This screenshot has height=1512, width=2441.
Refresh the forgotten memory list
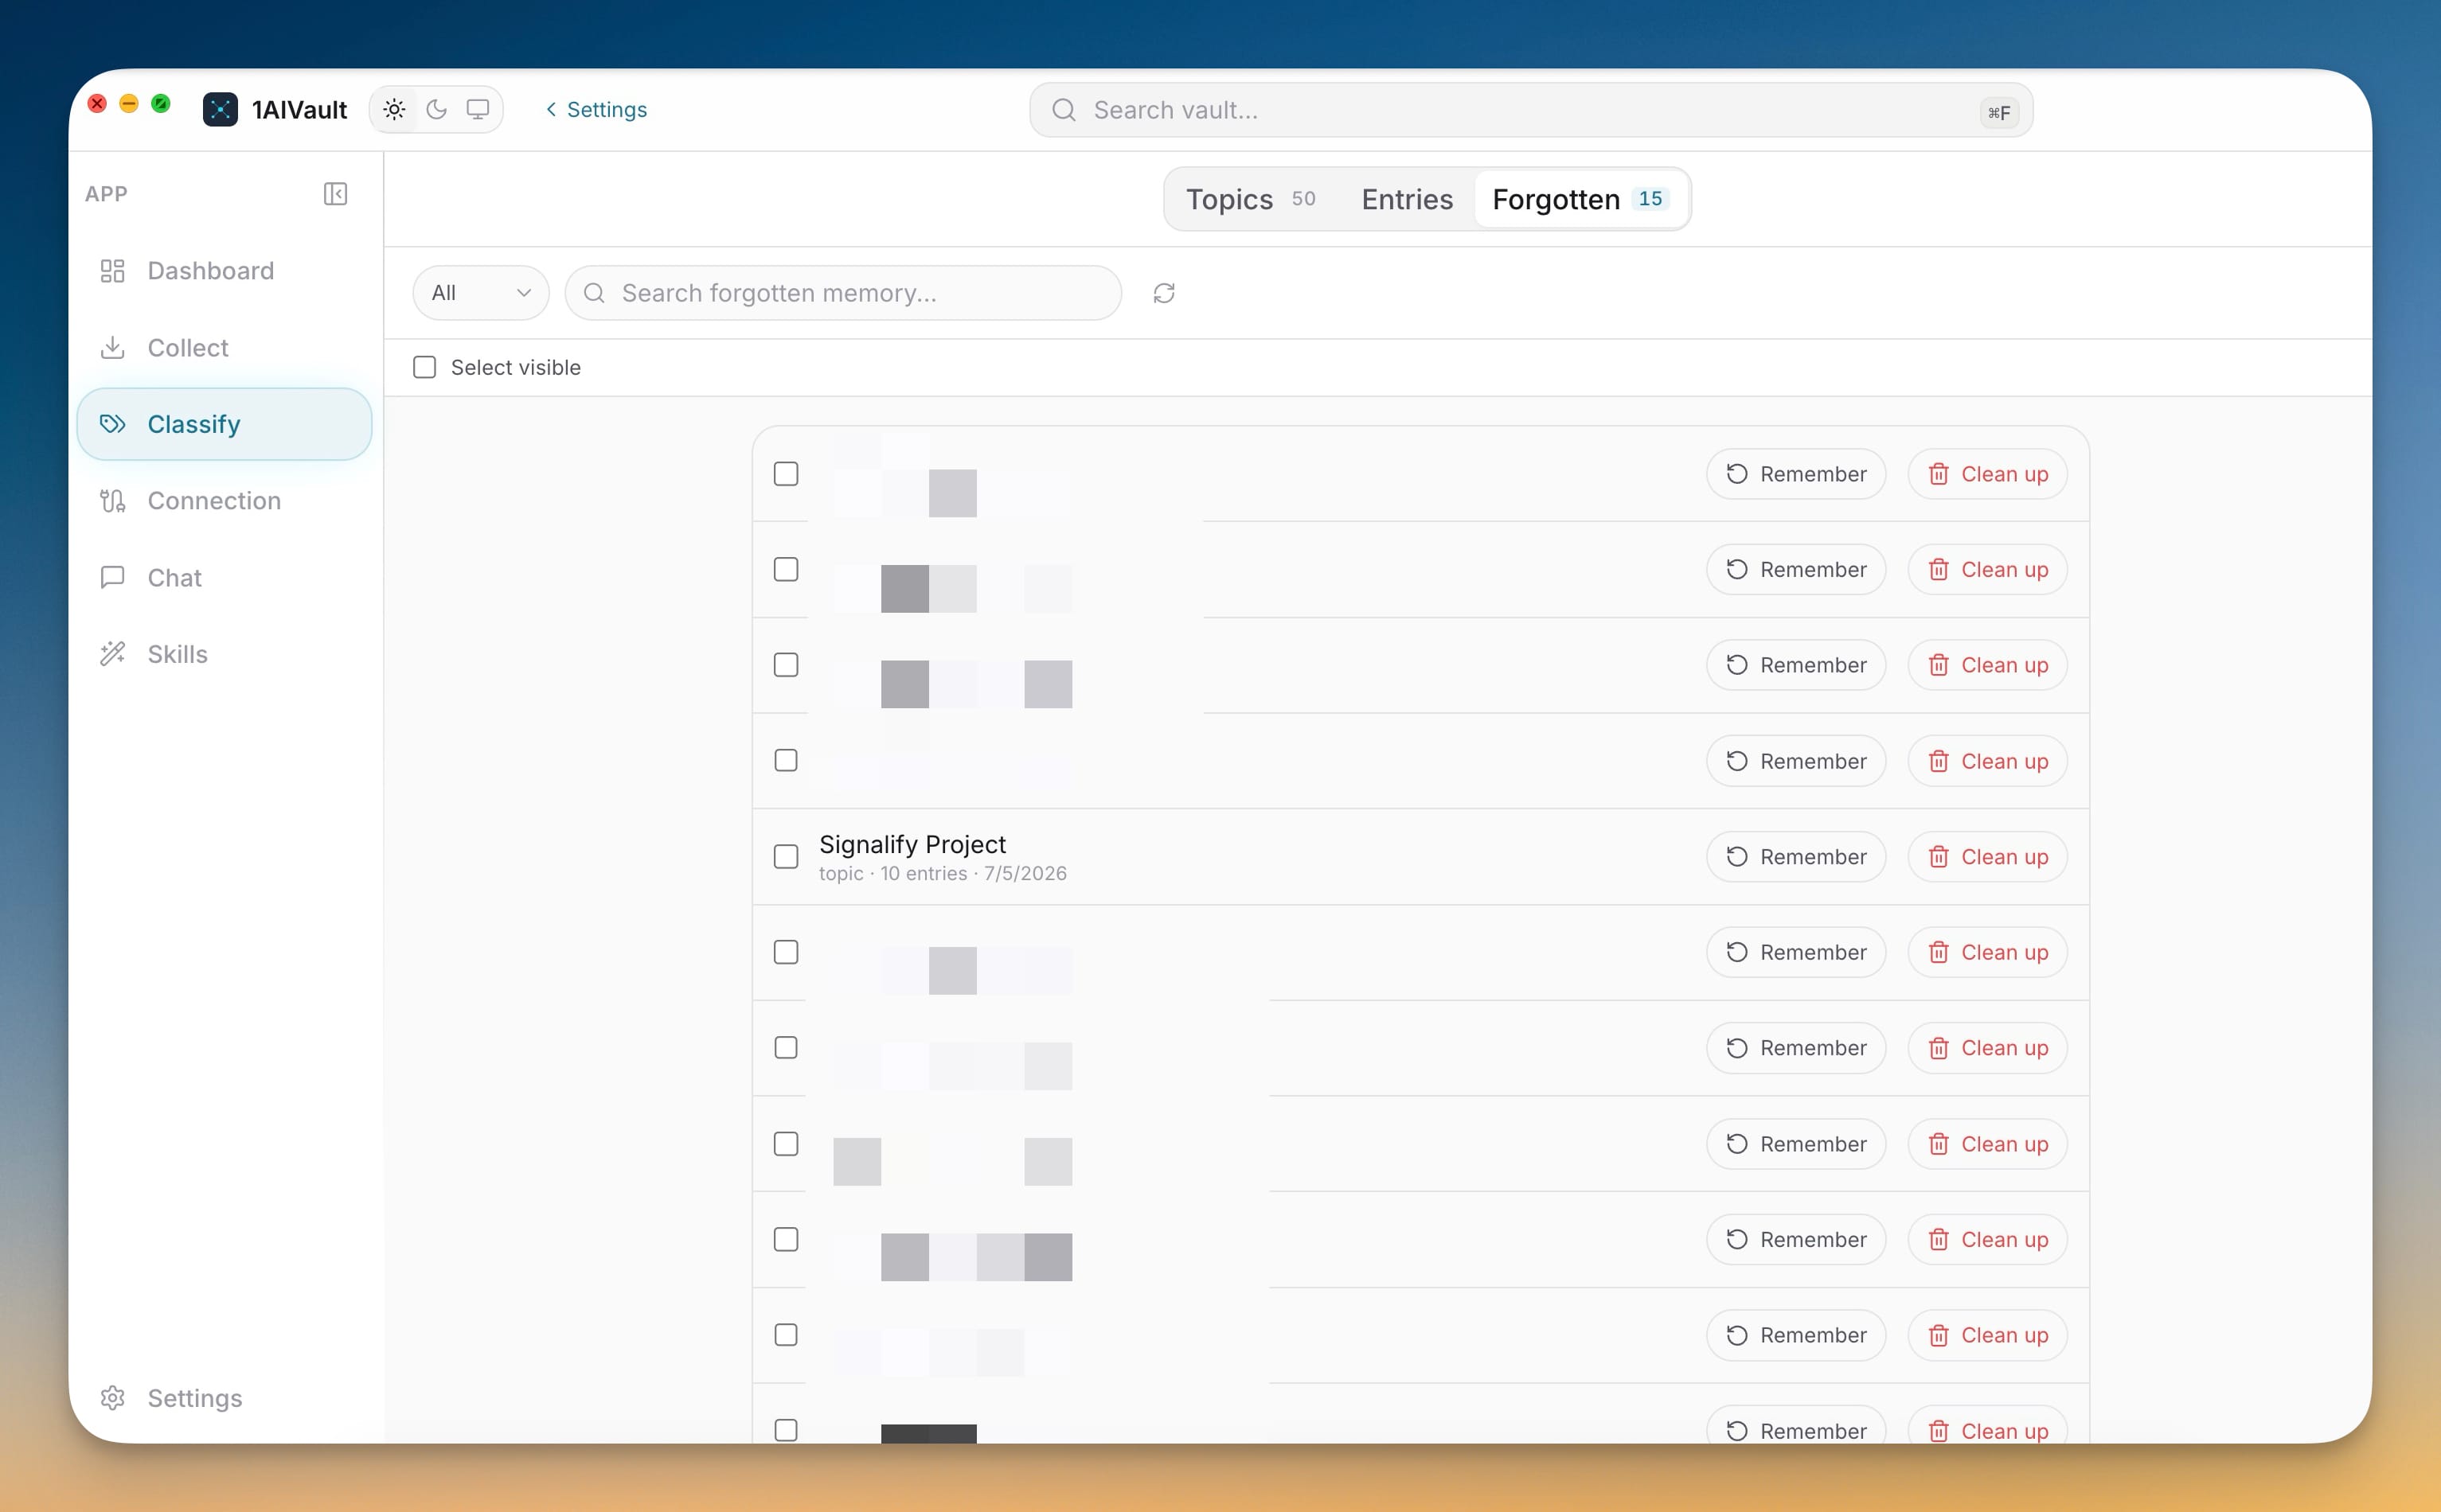click(1163, 293)
